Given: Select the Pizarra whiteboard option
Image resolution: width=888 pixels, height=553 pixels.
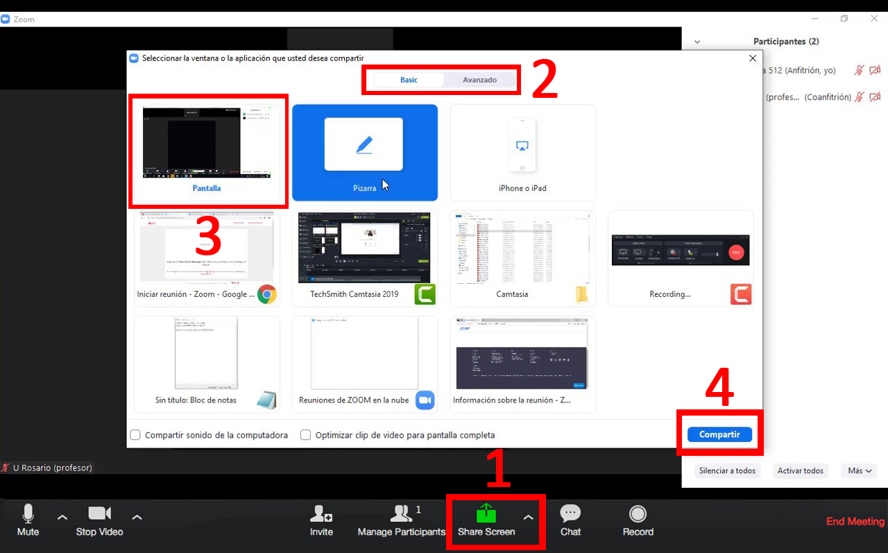Looking at the screenshot, I should (365, 153).
